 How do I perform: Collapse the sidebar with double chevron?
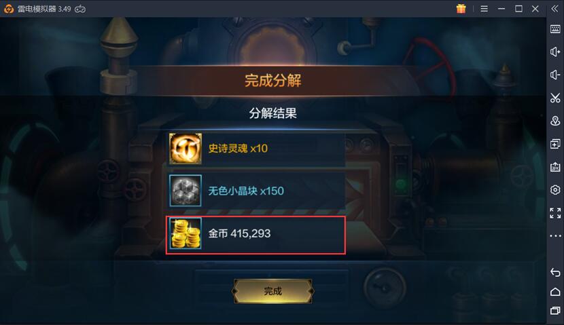555,9
